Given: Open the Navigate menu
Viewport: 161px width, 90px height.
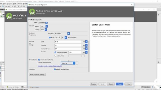Looking at the screenshot, I should [x=9, y=4].
